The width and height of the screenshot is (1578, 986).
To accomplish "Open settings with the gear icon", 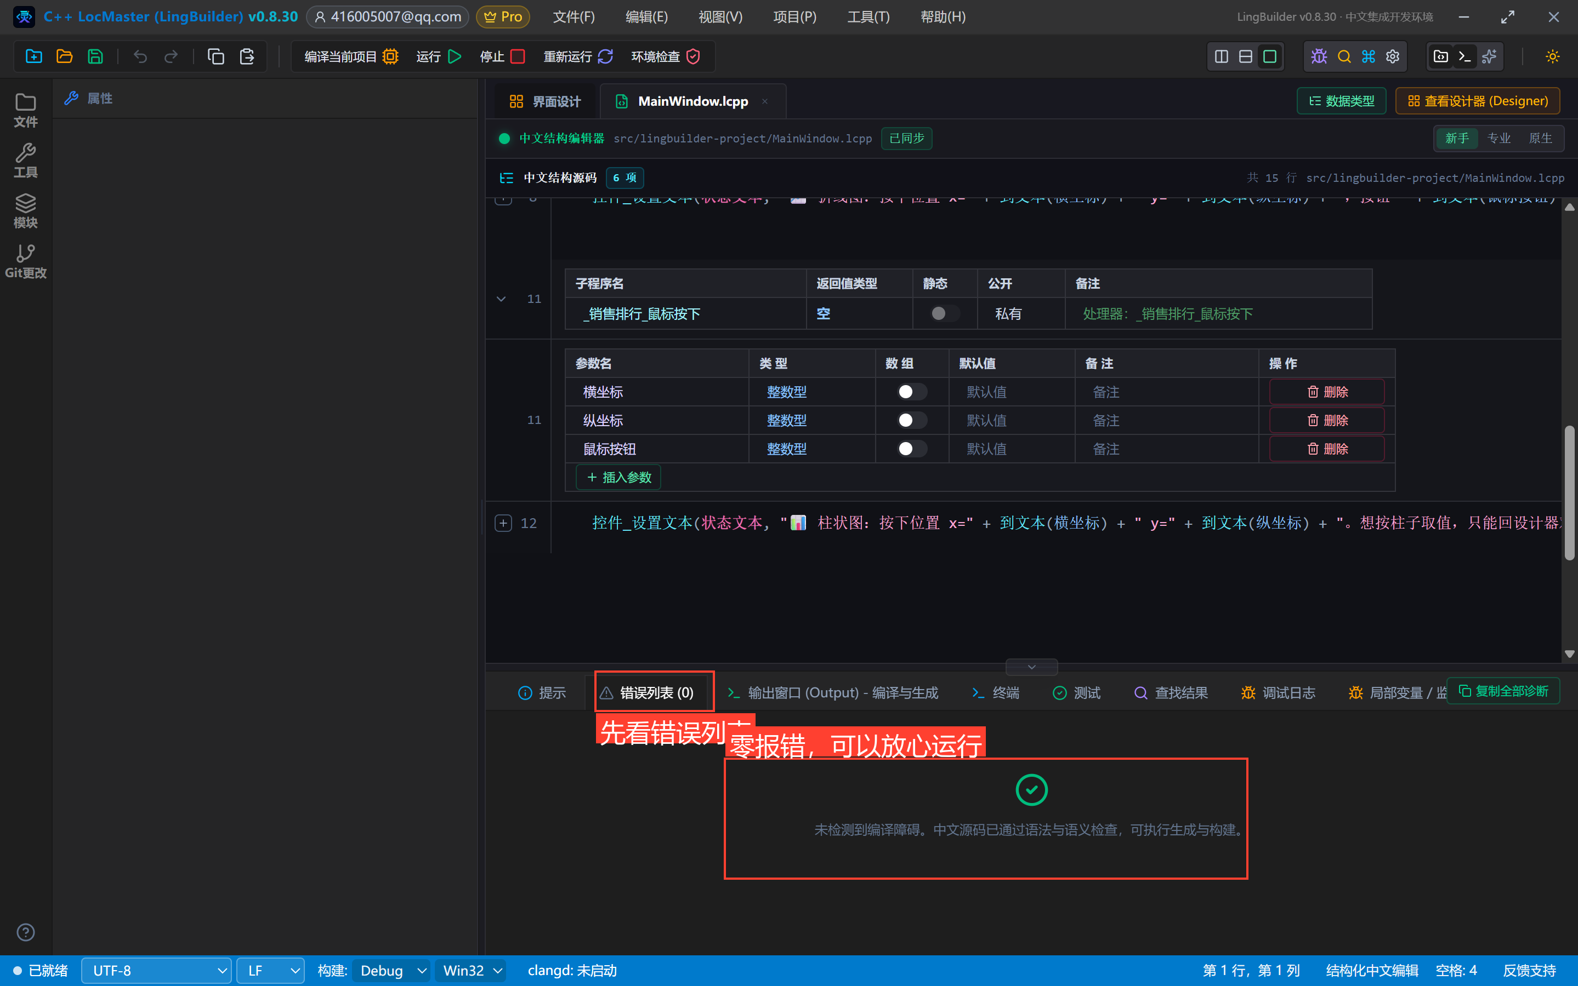I will pos(1392,57).
